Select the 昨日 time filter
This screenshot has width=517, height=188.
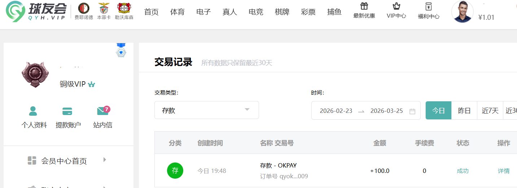pos(464,111)
